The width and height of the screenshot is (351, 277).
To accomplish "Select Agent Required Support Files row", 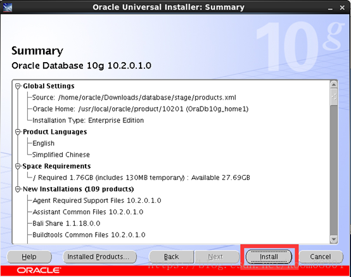I will click(97, 200).
